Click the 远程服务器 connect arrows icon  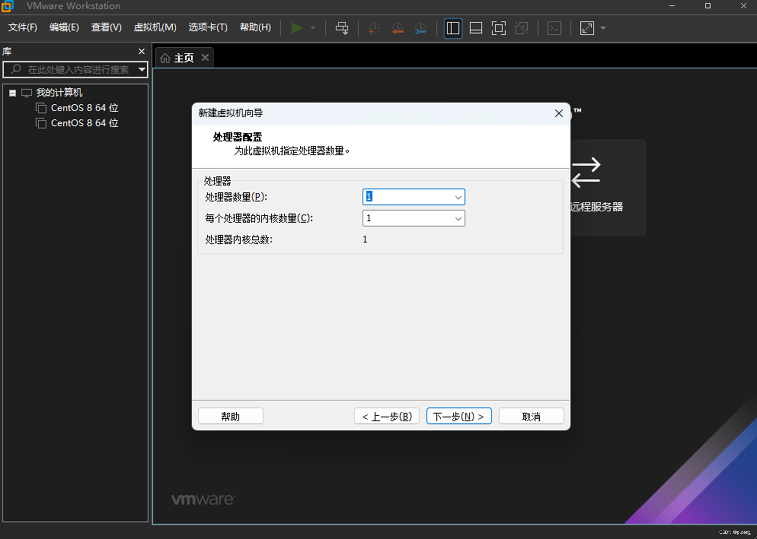tap(586, 172)
